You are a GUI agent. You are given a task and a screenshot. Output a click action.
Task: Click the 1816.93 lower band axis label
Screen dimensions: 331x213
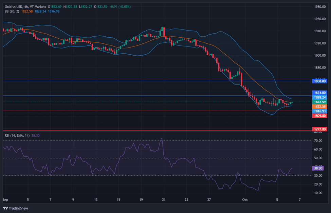coord(319,111)
